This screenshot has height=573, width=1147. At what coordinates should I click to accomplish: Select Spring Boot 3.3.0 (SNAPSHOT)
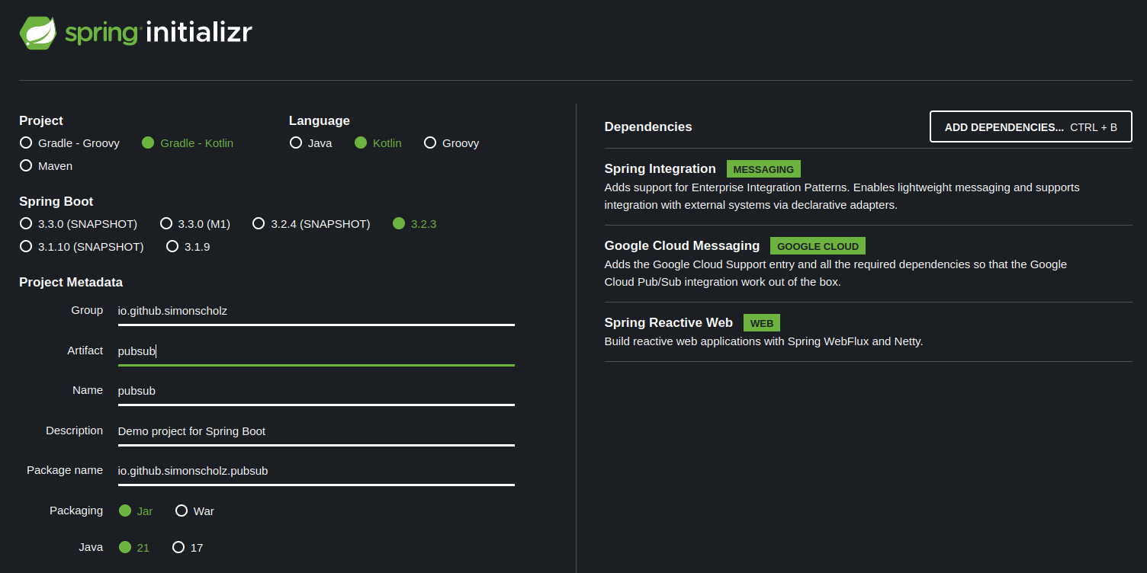pos(79,224)
